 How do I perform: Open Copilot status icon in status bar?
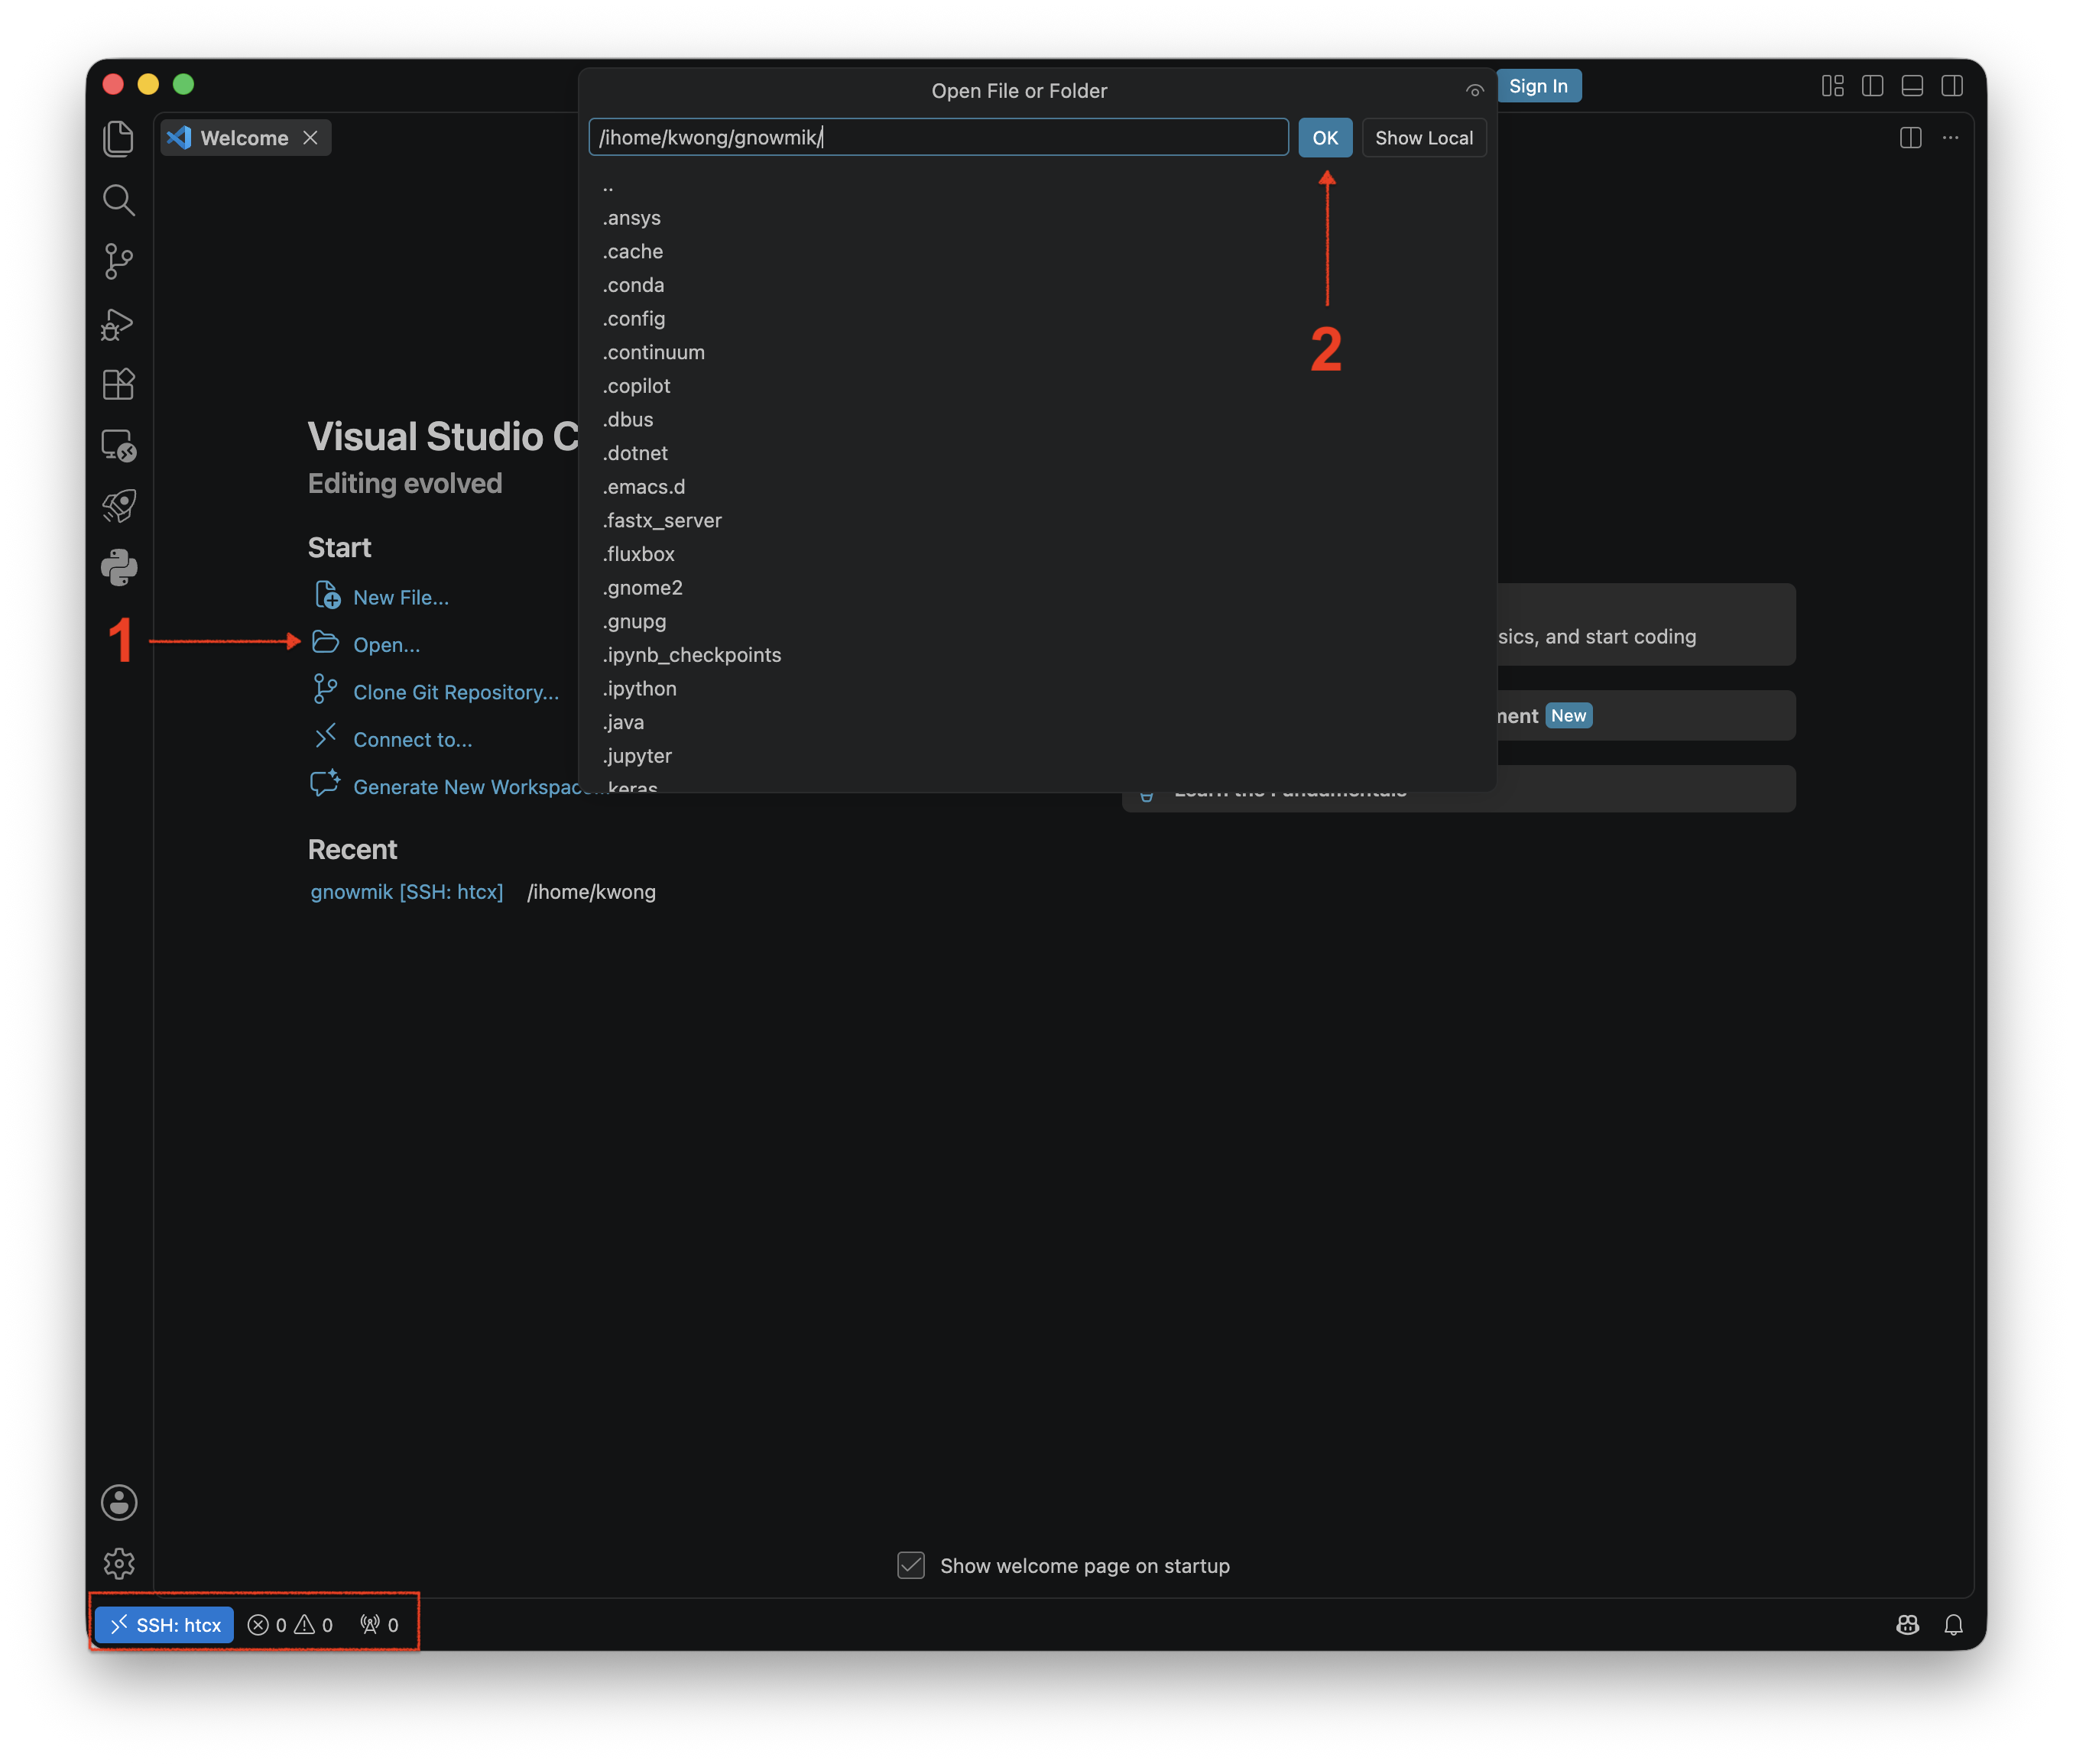click(1907, 1625)
